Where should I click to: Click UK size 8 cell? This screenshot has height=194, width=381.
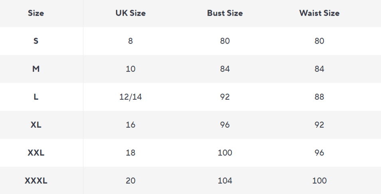point(130,41)
